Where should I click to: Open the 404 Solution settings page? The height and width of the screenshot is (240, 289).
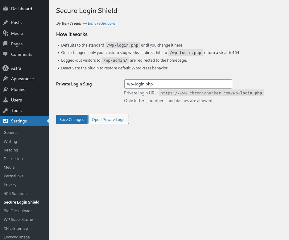(x=15, y=193)
